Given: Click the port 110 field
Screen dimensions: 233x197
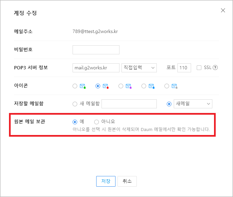Looking at the screenshot, I should tap(184, 68).
